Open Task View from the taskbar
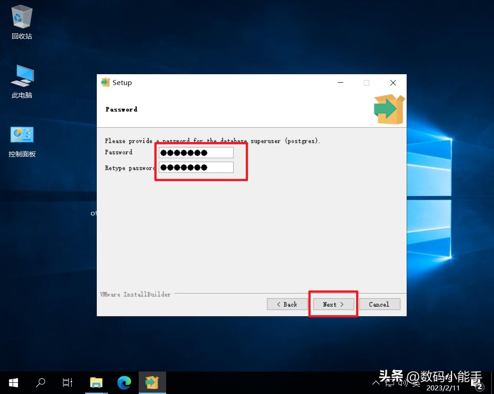 (68, 383)
